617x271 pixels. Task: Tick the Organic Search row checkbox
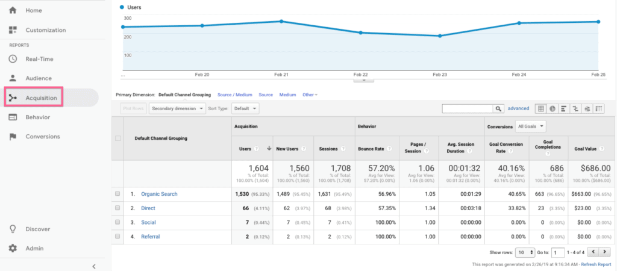click(x=118, y=194)
